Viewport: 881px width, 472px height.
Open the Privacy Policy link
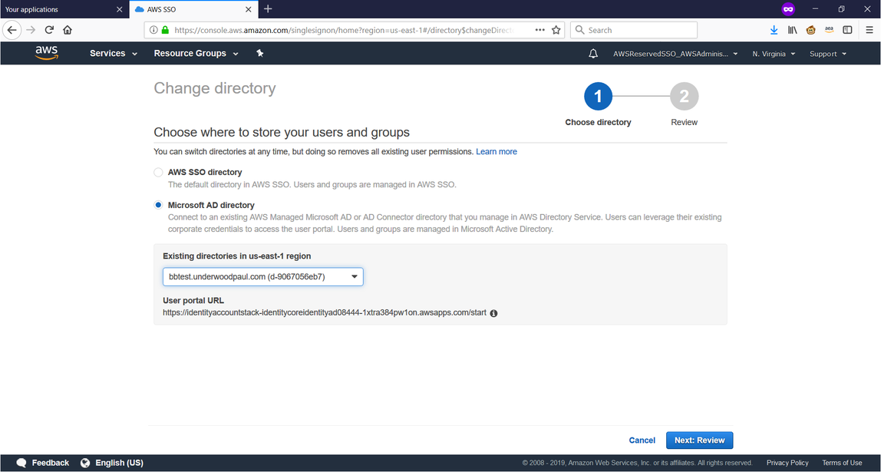(787, 463)
